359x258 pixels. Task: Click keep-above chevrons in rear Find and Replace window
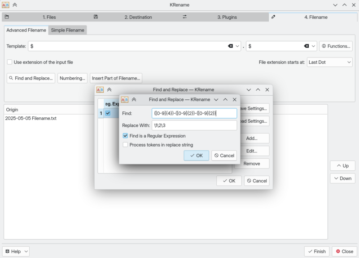[109, 89]
